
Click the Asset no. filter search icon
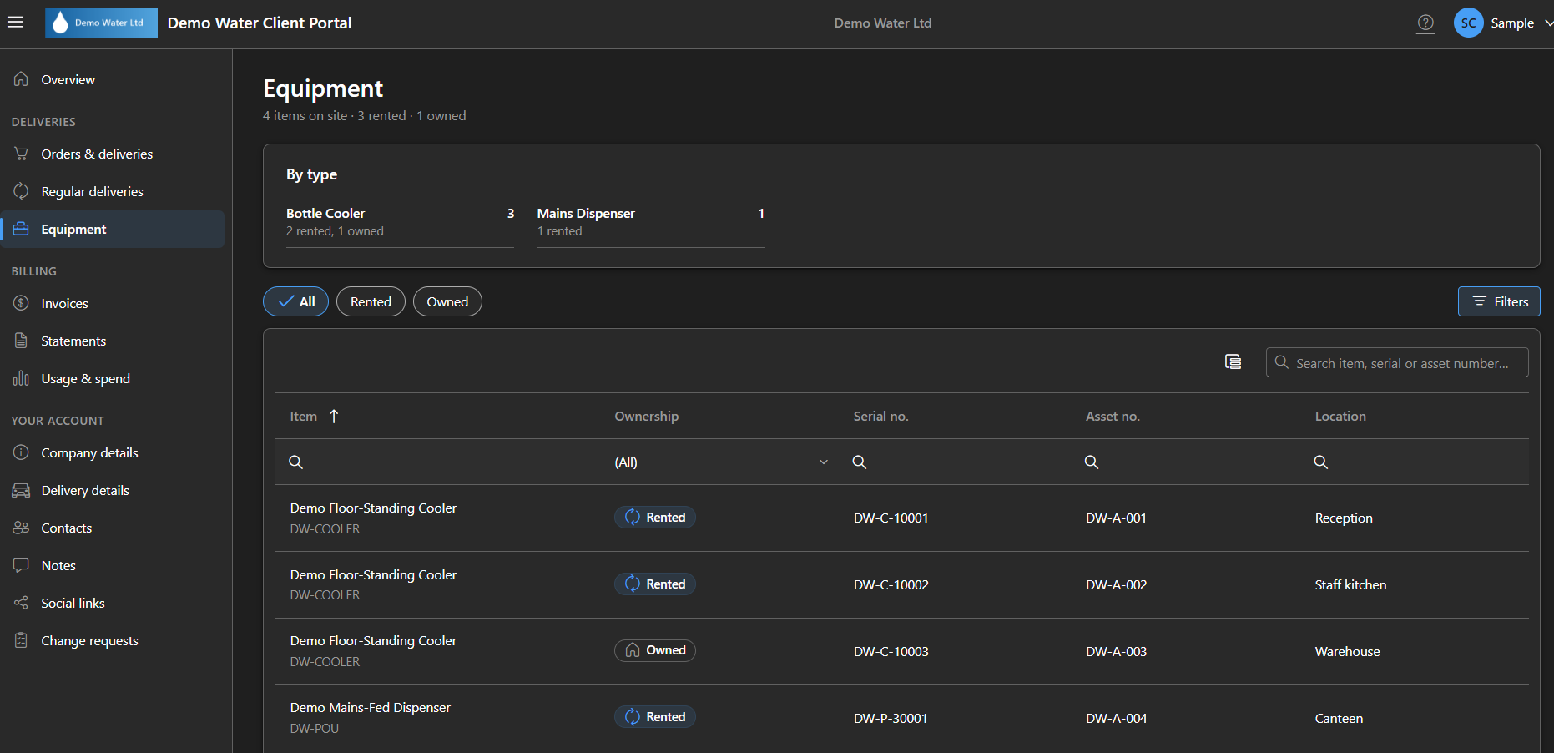[x=1091, y=462]
